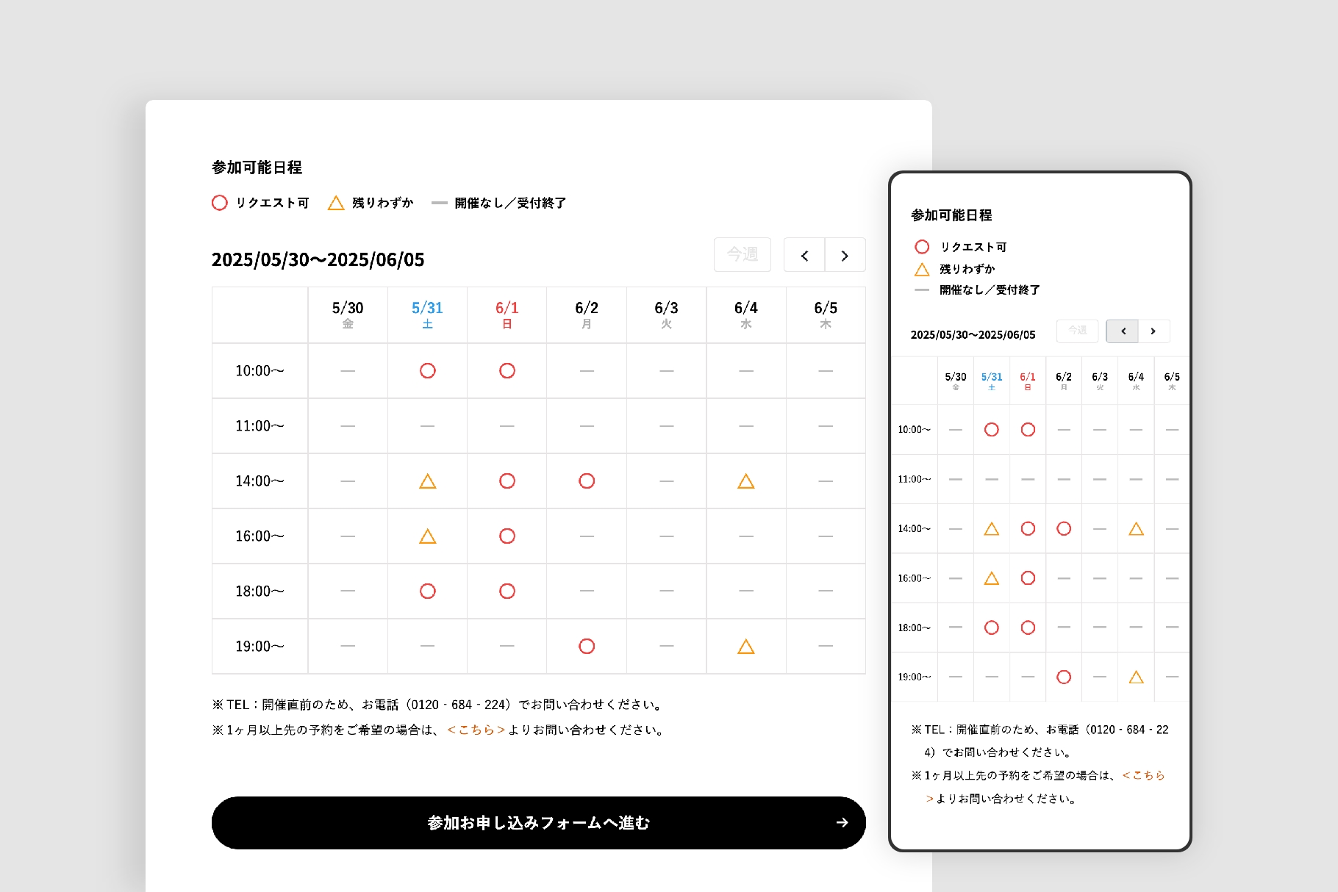Choose 5/31 14:00 triangle in mobile calendar
This screenshot has width=1338, height=892.
pos(992,529)
